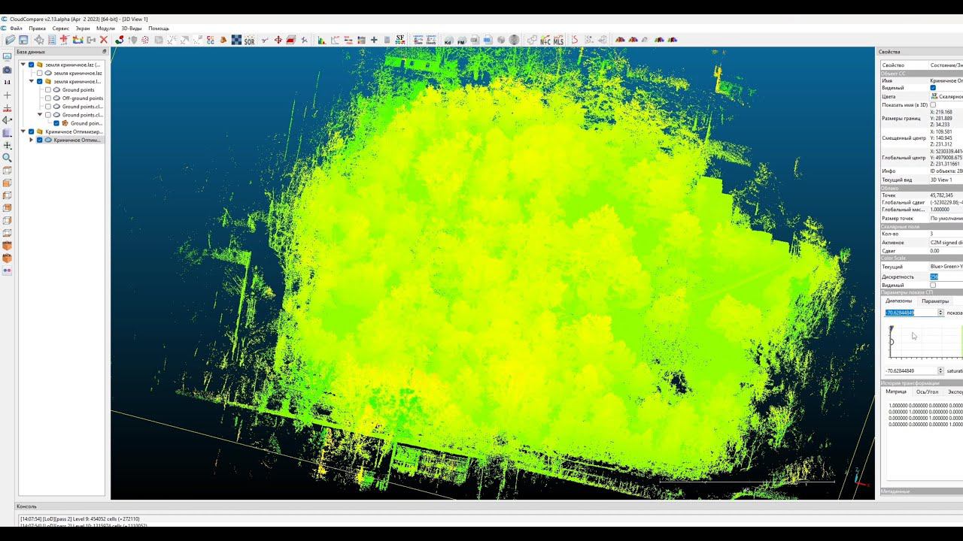
Task: Click the Open file folder icon
Action: pyautogui.click(x=10, y=40)
